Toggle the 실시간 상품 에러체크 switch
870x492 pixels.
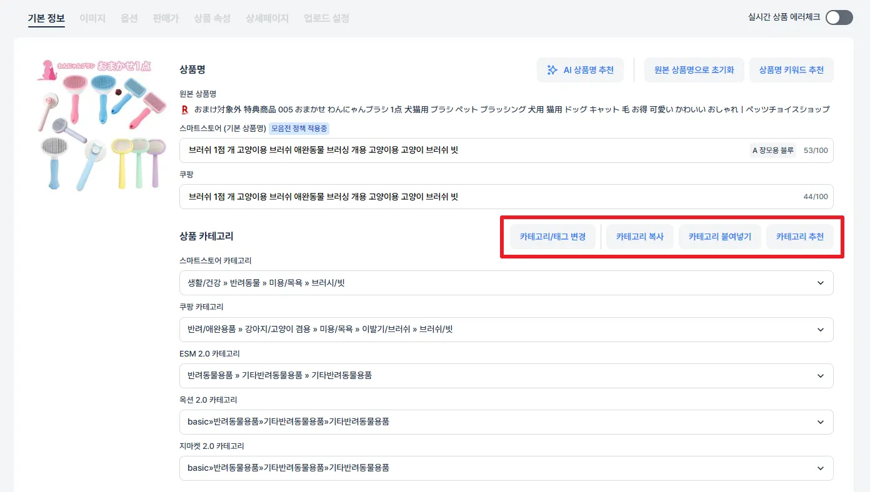coord(839,17)
